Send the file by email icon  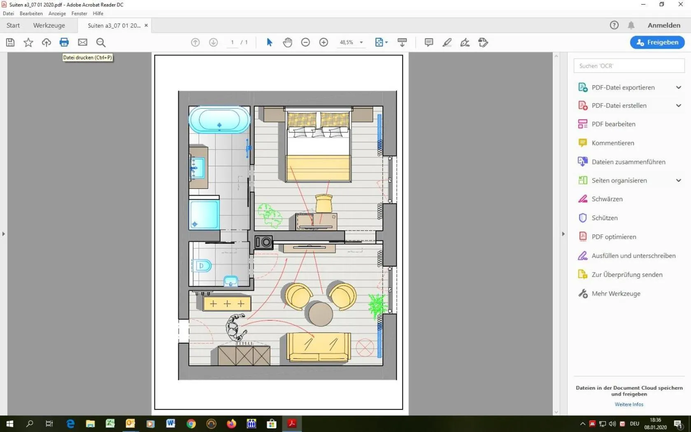(82, 42)
